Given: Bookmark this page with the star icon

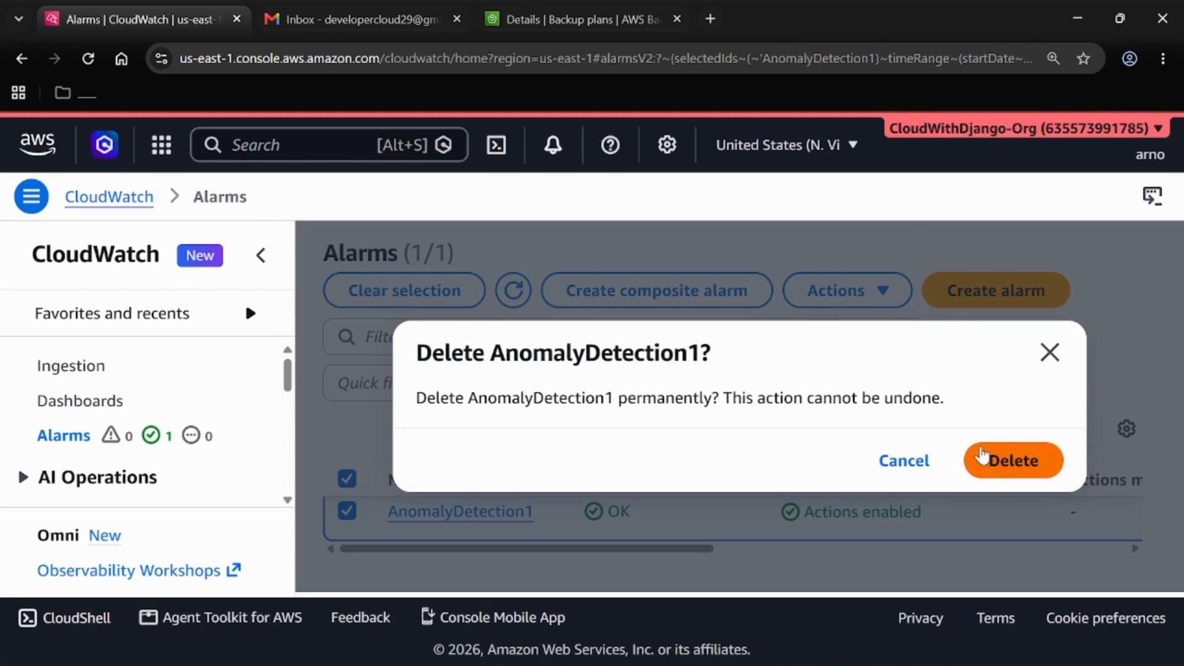Looking at the screenshot, I should click(x=1083, y=59).
